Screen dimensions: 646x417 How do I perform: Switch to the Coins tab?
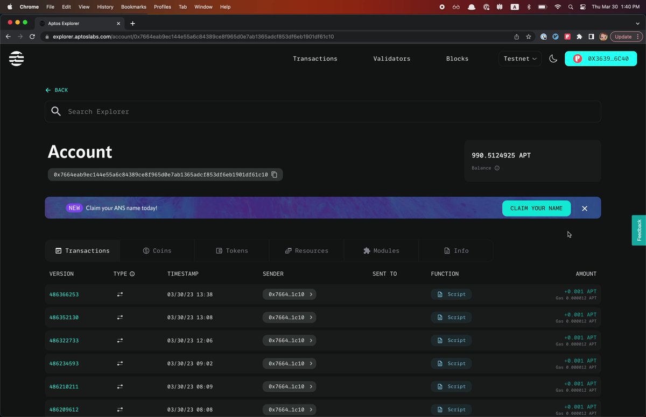(x=157, y=250)
